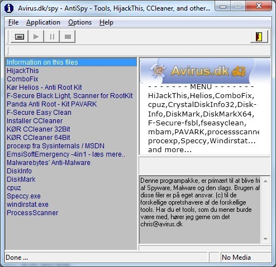Click the exit door icon
Screen dimensions: 276x267
[x=259, y=37]
